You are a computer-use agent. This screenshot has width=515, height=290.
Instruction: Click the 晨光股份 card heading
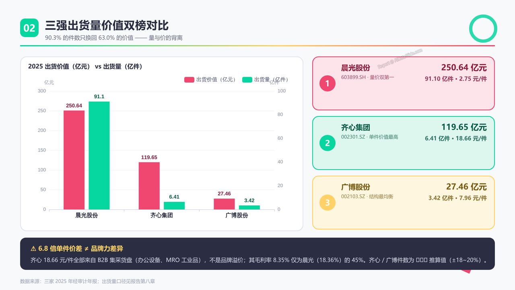pos(356,68)
